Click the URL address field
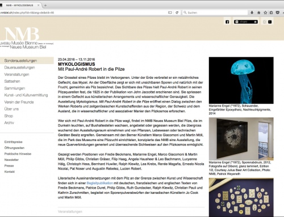This screenshot has width=284, height=217. (83, 12)
